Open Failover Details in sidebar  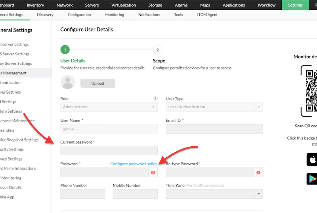pos(11,188)
